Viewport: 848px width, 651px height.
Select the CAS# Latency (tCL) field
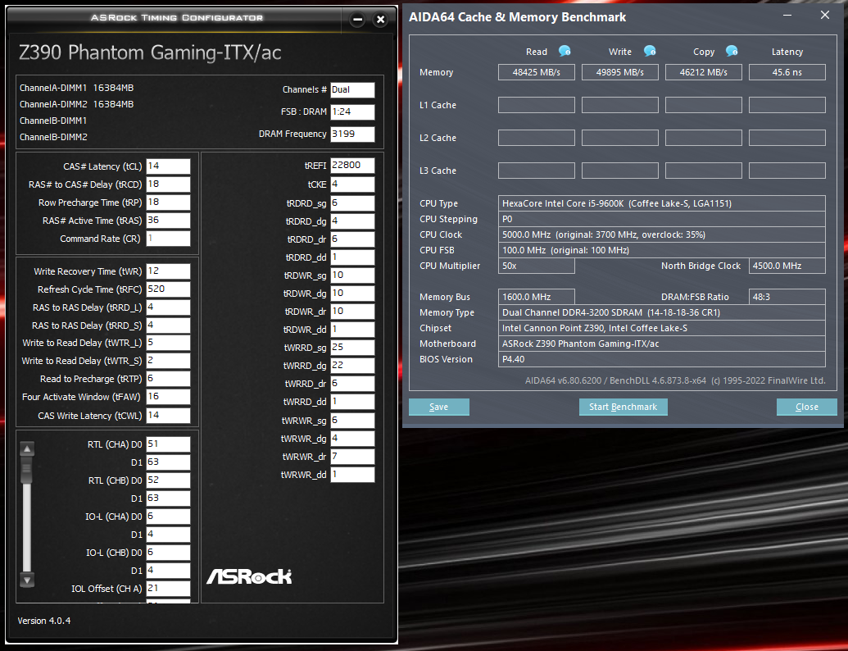(x=168, y=166)
